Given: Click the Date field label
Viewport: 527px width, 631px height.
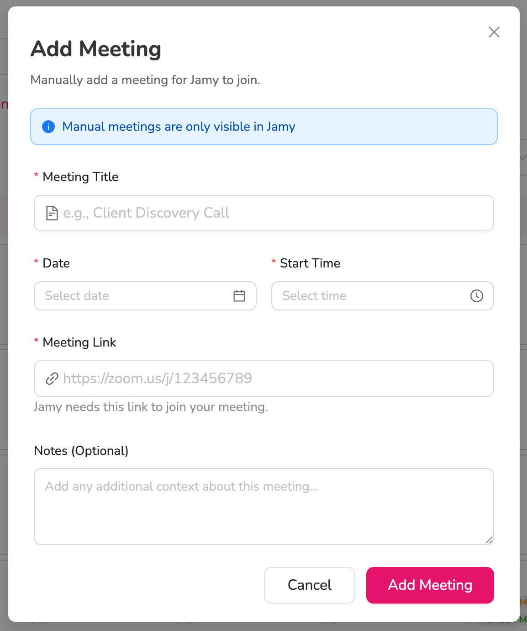Looking at the screenshot, I should (56, 263).
